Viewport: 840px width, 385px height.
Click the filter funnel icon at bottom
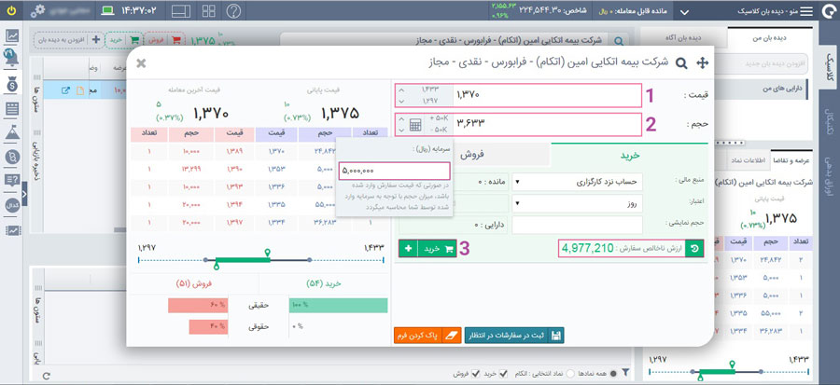pos(624,373)
